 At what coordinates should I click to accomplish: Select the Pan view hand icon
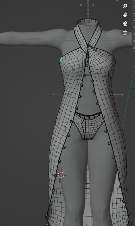[125, 15]
